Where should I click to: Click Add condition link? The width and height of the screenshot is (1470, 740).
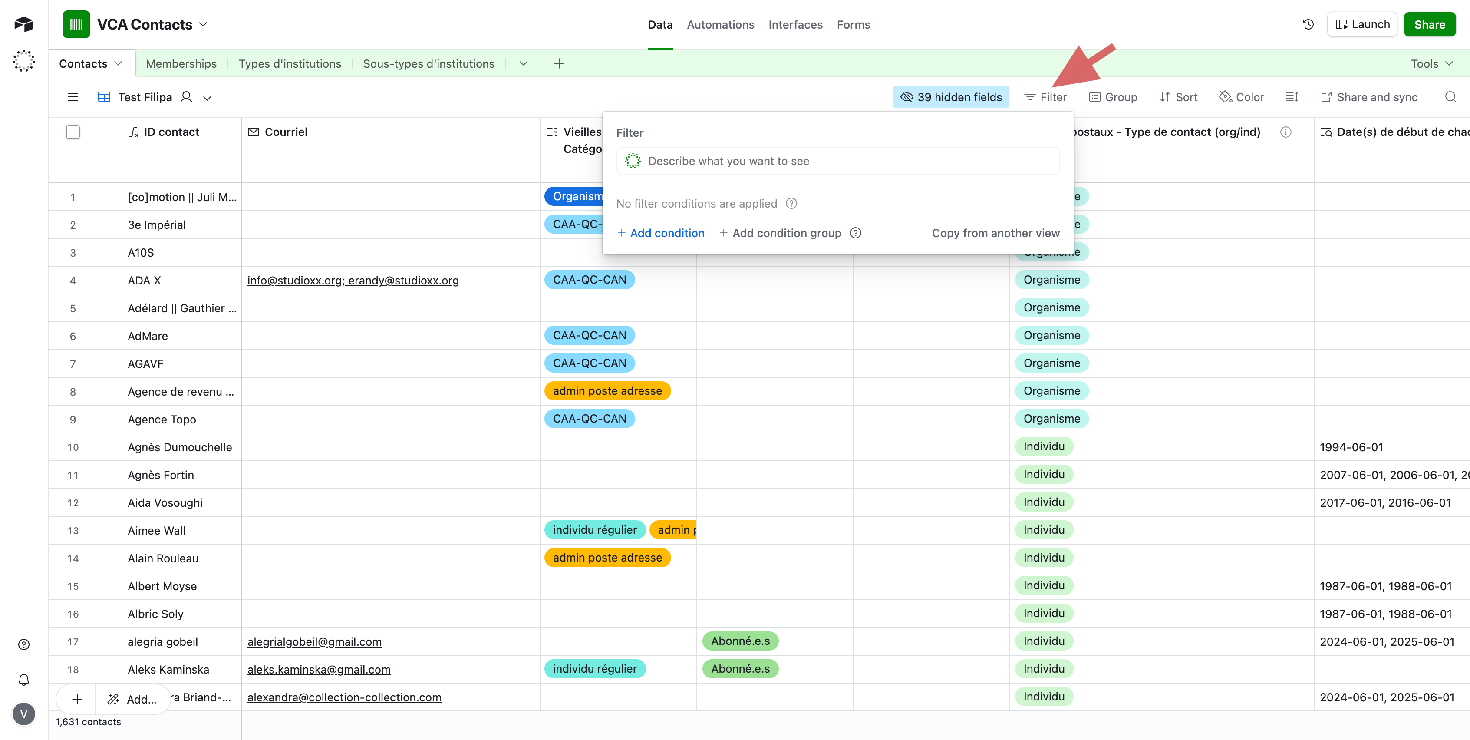pos(661,233)
